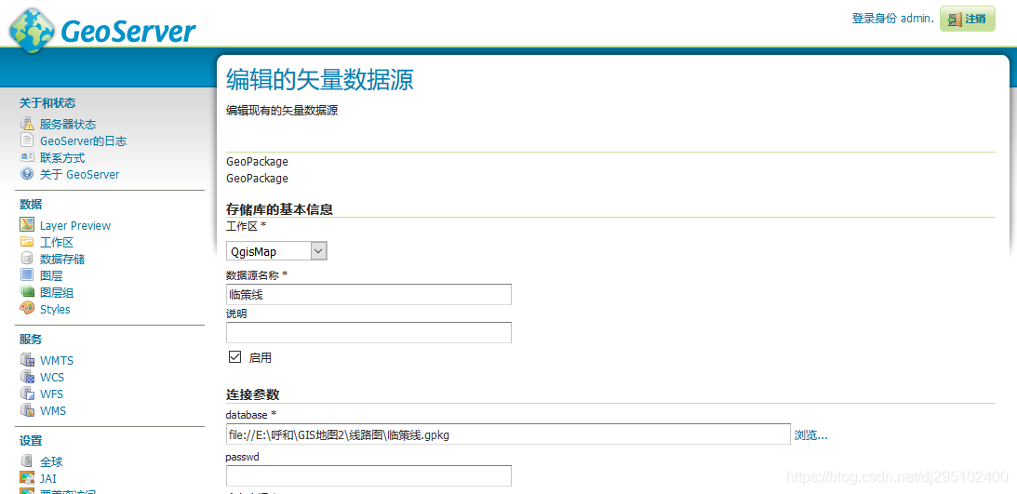This screenshot has height=494, width=1017.
Task: Open the Styles page
Action: point(55,309)
